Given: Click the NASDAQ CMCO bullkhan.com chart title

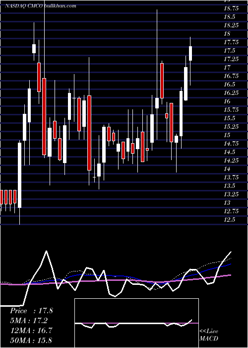Looking at the screenshot, I should tap(41, 6).
